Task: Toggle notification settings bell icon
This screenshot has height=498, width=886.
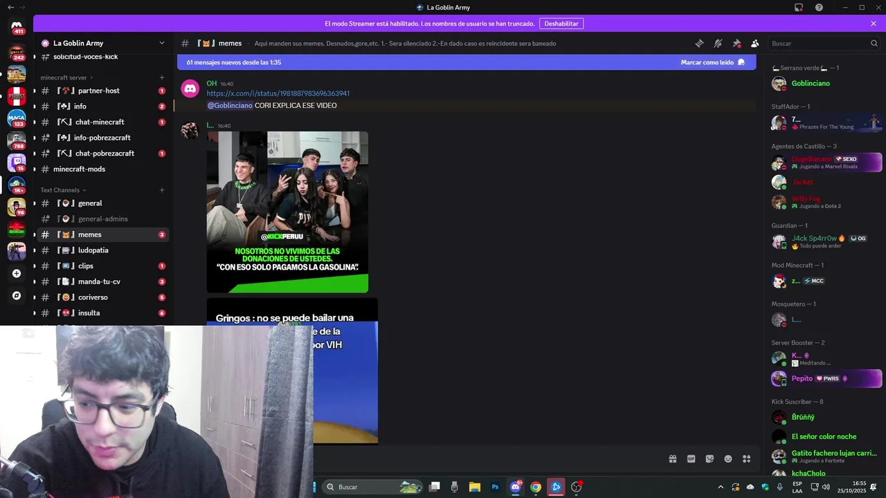Action: (718, 43)
